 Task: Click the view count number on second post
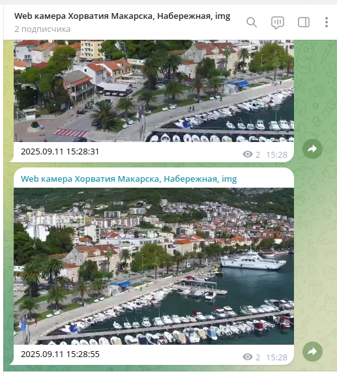coord(258,358)
